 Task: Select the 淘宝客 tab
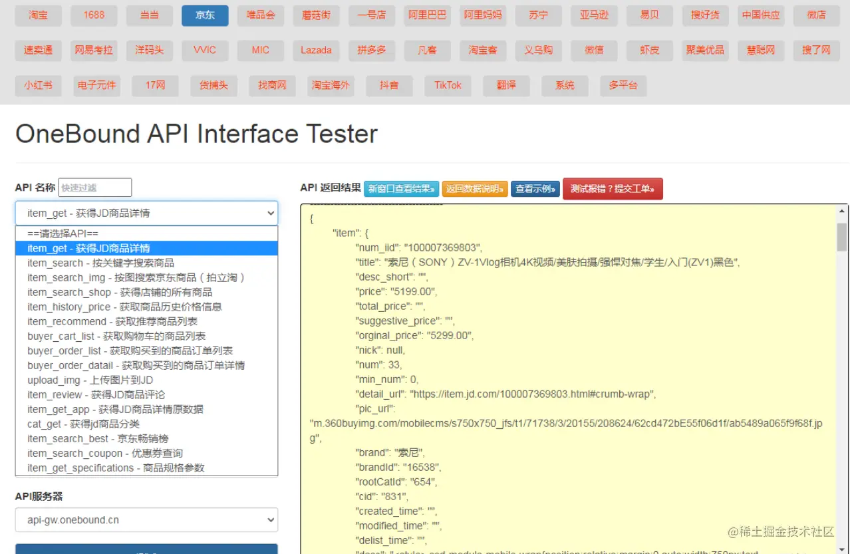483,51
